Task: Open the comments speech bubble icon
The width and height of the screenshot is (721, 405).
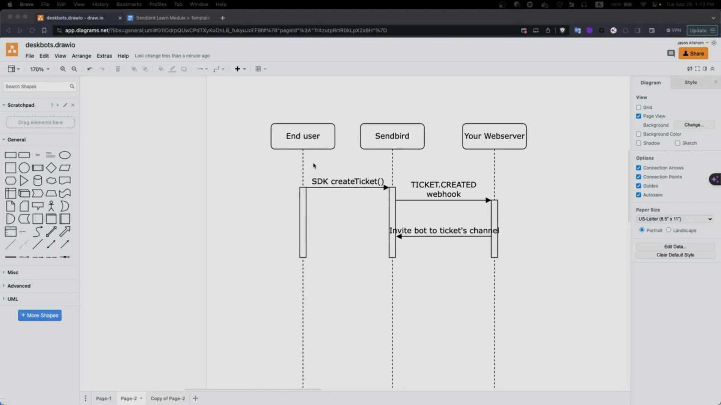Action: pos(671,54)
